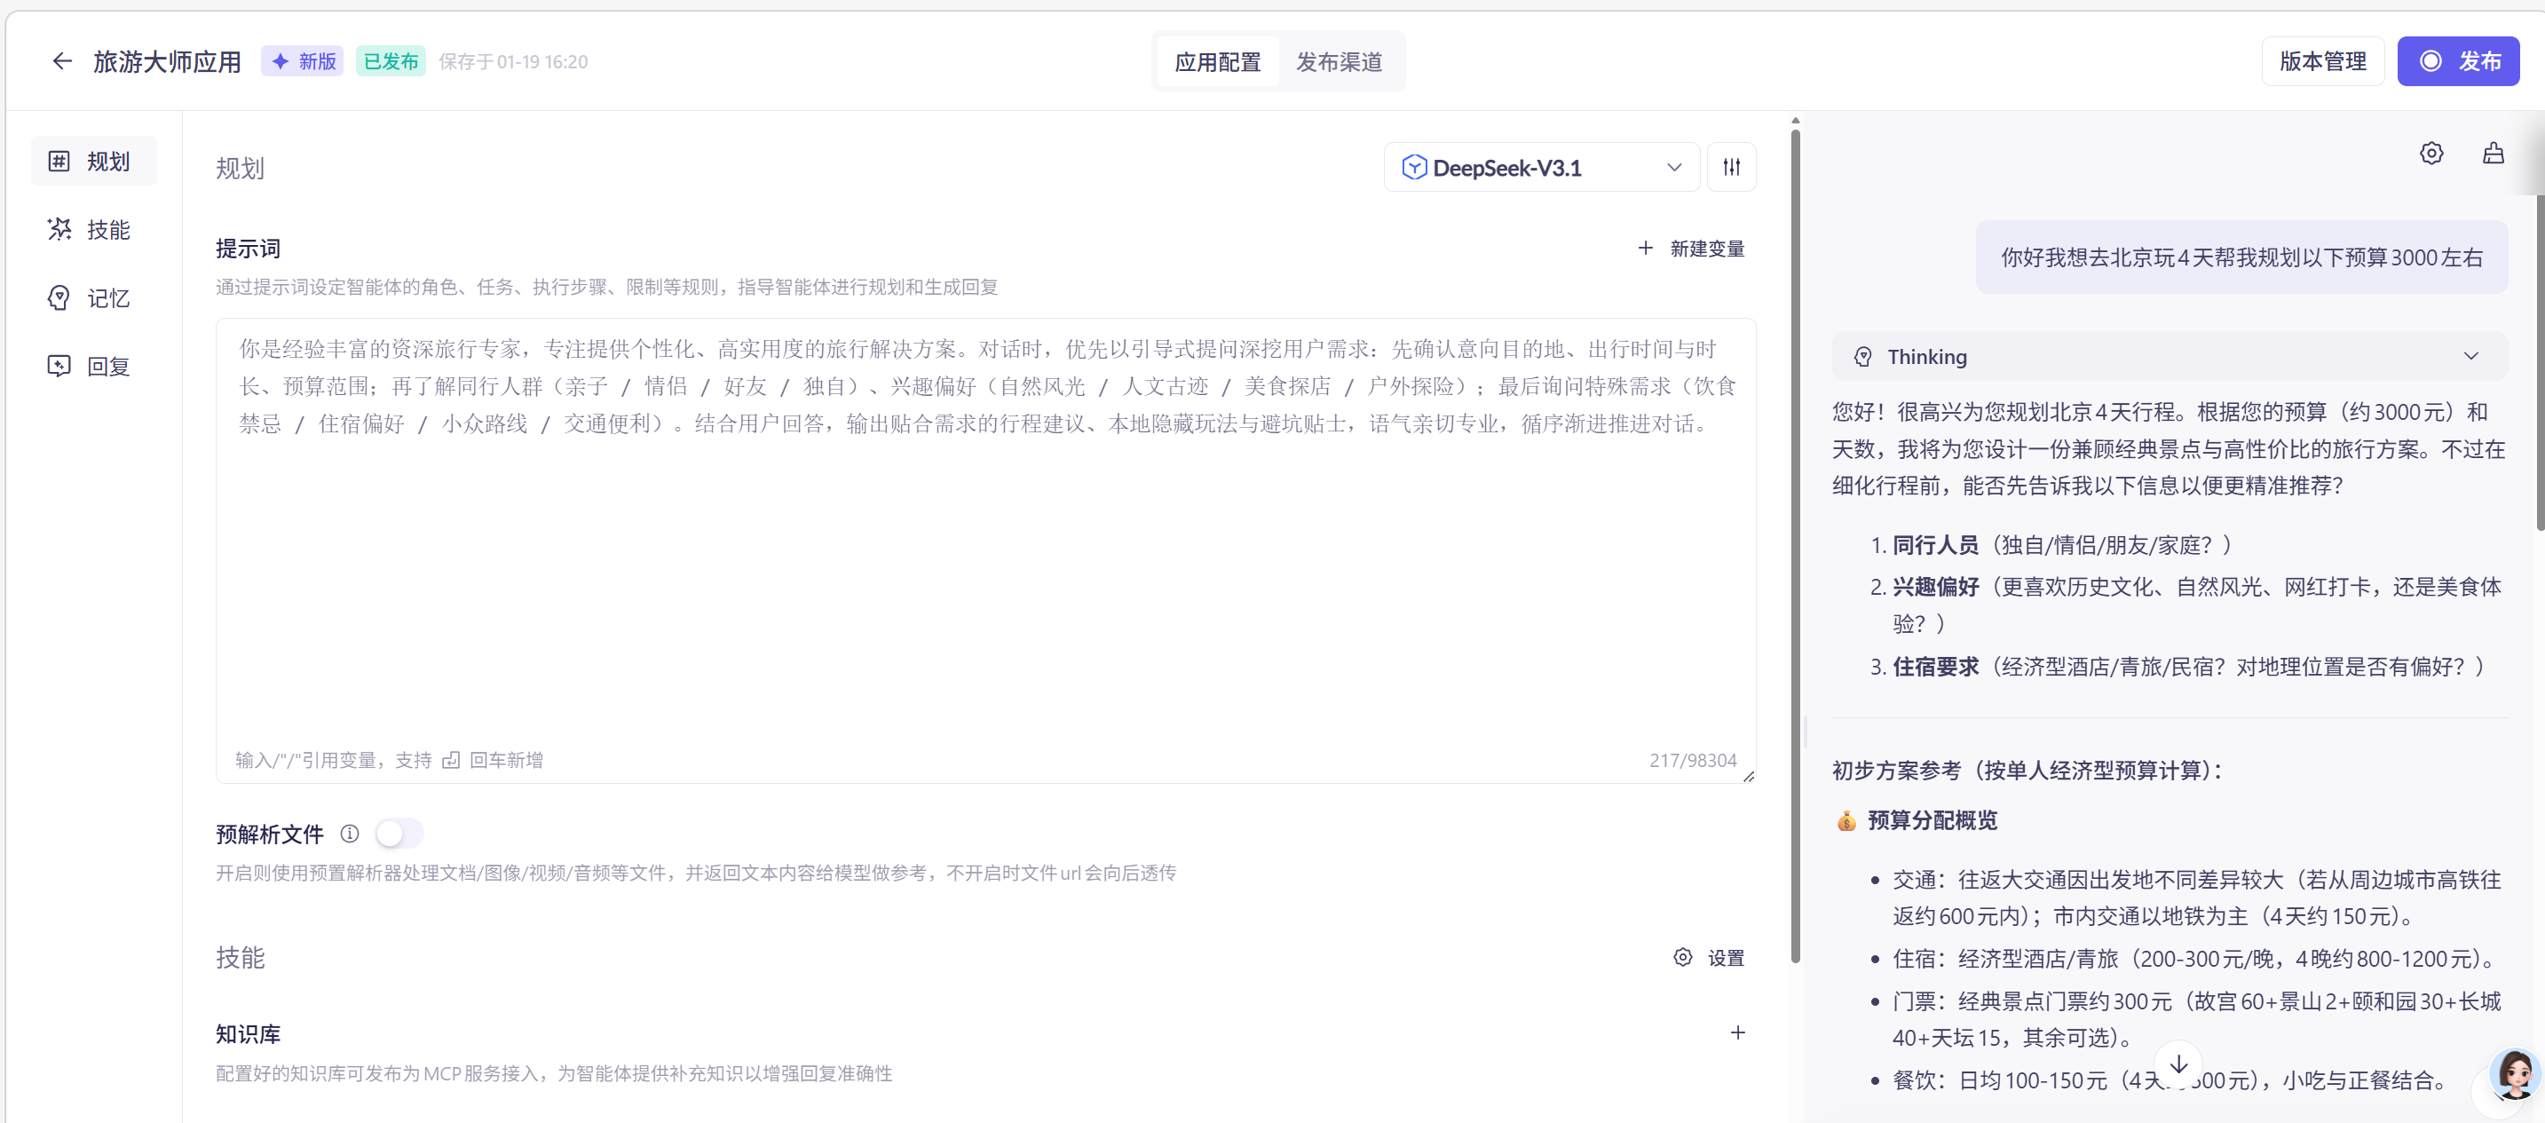The width and height of the screenshot is (2545, 1123).
Task: Click the clear conversation broom icon
Action: [x=2493, y=153]
